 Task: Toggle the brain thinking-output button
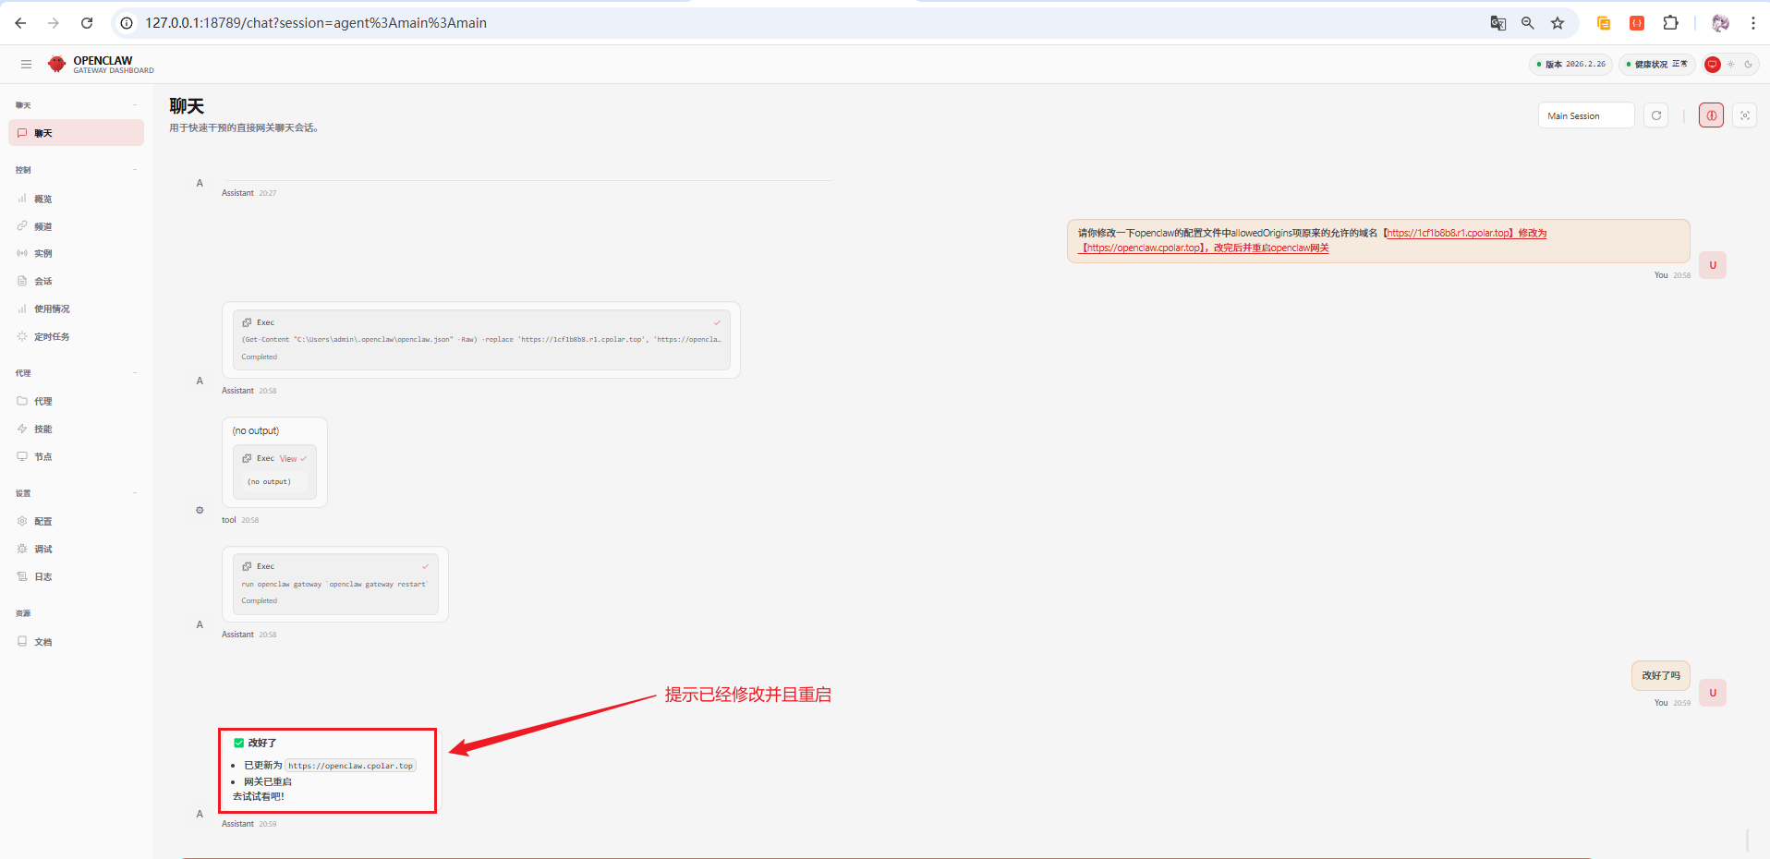(x=1711, y=115)
